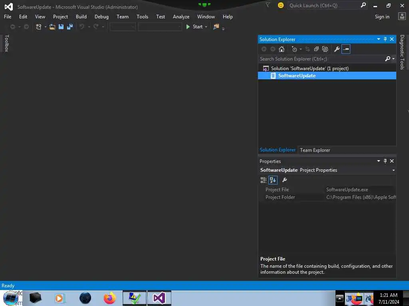Click Forward arrow in Solution Explorer toolbar
The image size is (409, 306).
tap(273, 49)
